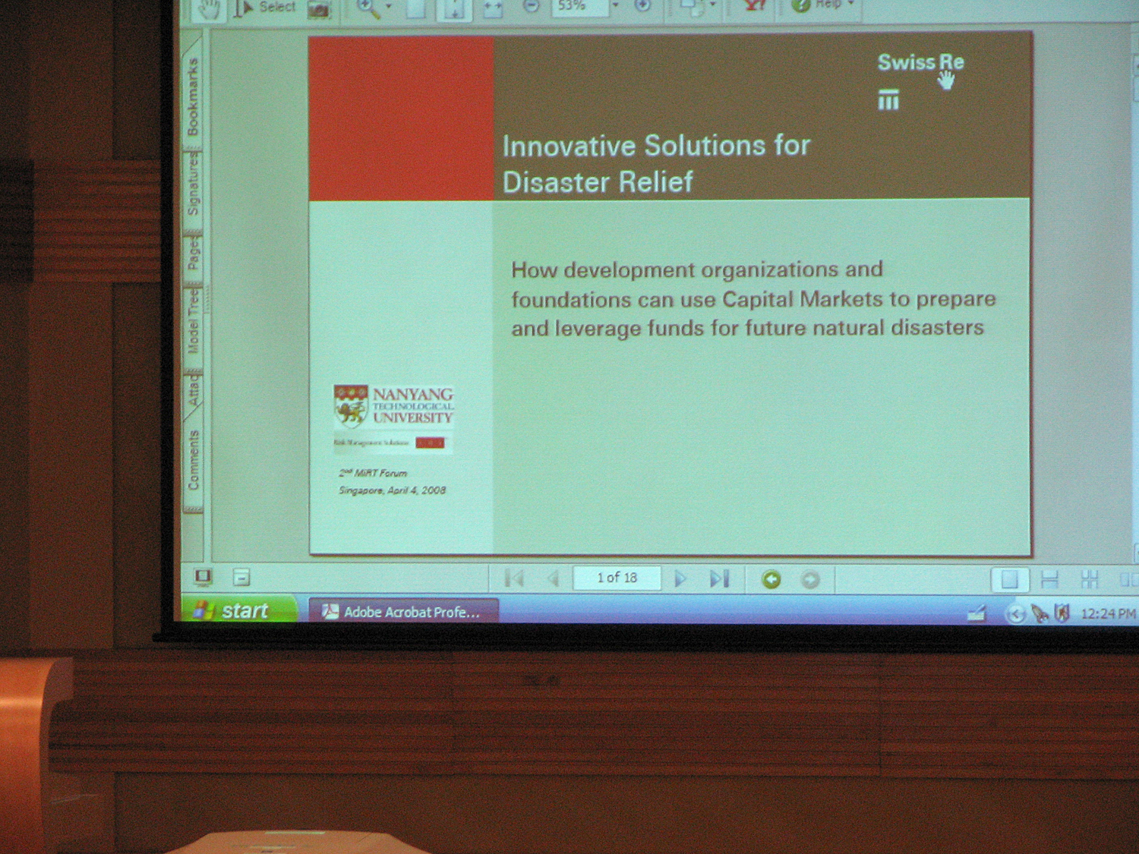
Task: Click the Fit Width icon
Action: (493, 8)
